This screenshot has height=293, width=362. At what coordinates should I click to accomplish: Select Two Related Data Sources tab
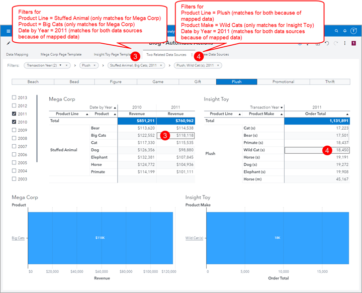[x=166, y=55]
